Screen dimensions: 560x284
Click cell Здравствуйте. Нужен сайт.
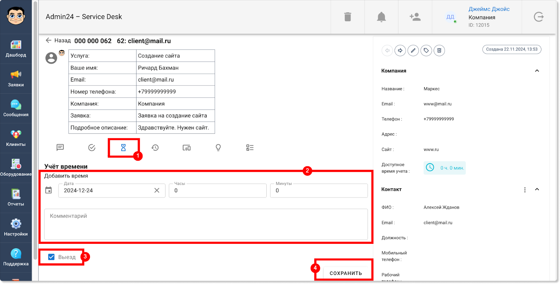[x=175, y=128]
